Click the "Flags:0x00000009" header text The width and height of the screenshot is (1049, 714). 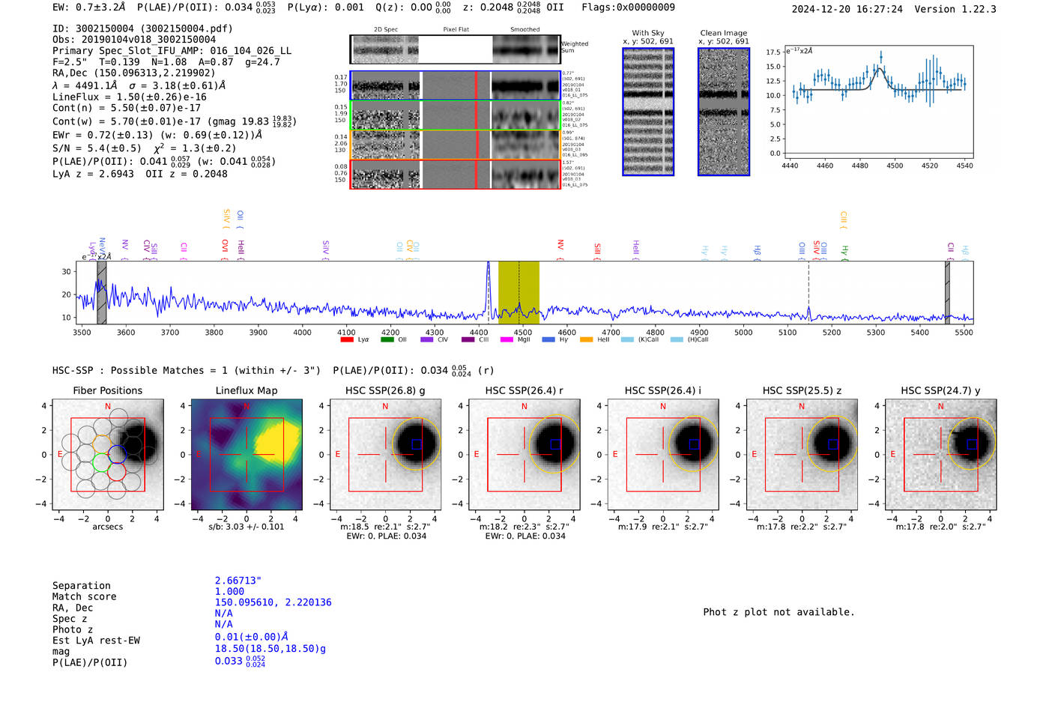pyautogui.click(x=628, y=7)
